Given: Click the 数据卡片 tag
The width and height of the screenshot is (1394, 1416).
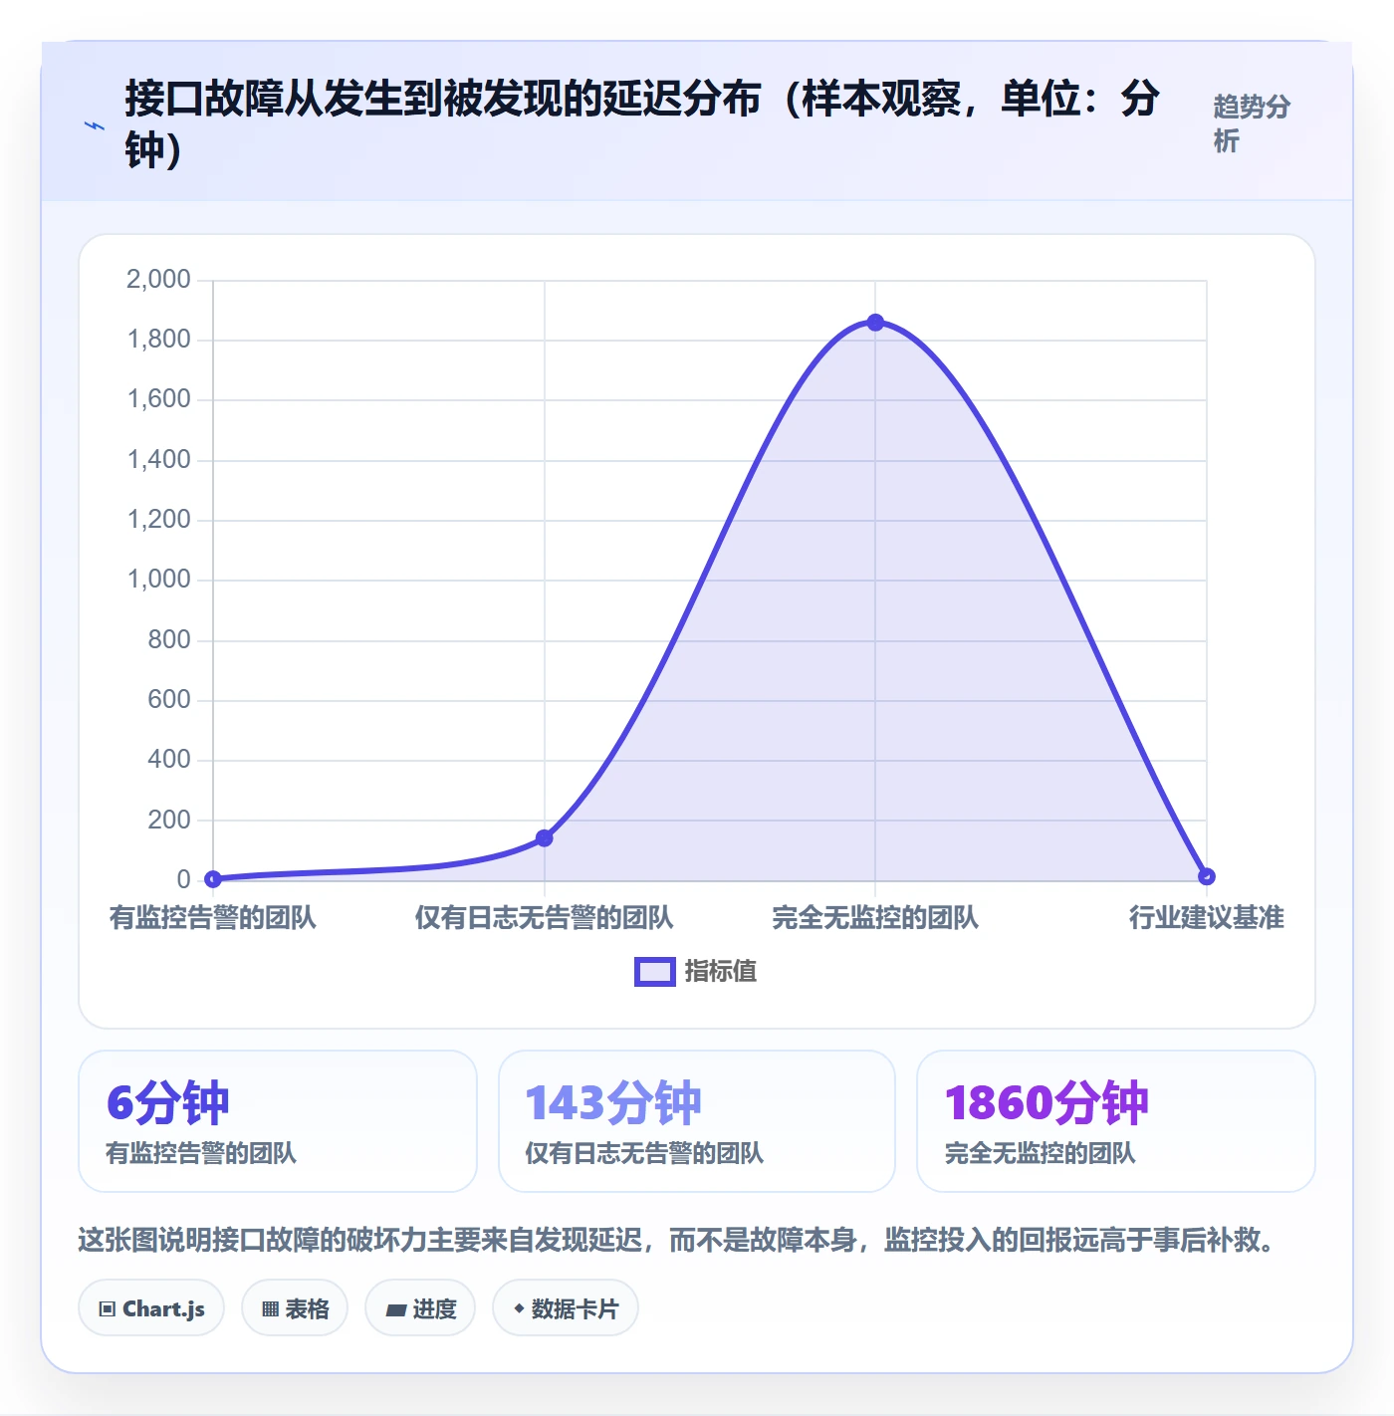Looking at the screenshot, I should point(566,1308).
